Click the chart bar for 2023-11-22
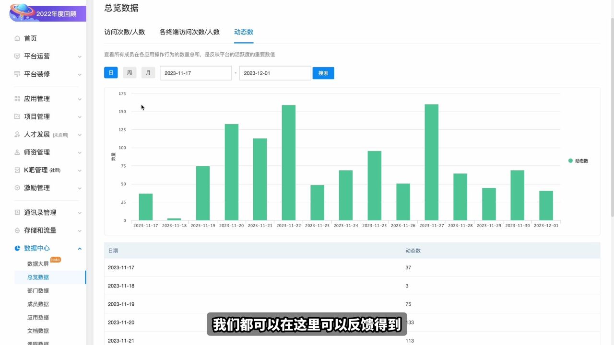This screenshot has width=614, height=345. tap(289, 163)
